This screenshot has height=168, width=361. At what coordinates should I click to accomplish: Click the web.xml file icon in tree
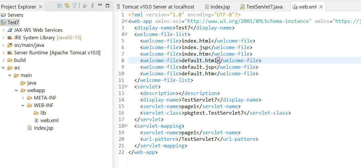pos(36,120)
